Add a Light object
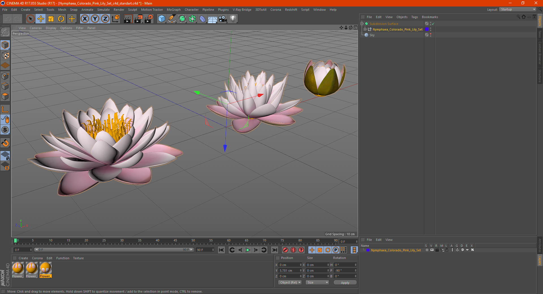Screen dimensions: 543x294 coord(233,19)
